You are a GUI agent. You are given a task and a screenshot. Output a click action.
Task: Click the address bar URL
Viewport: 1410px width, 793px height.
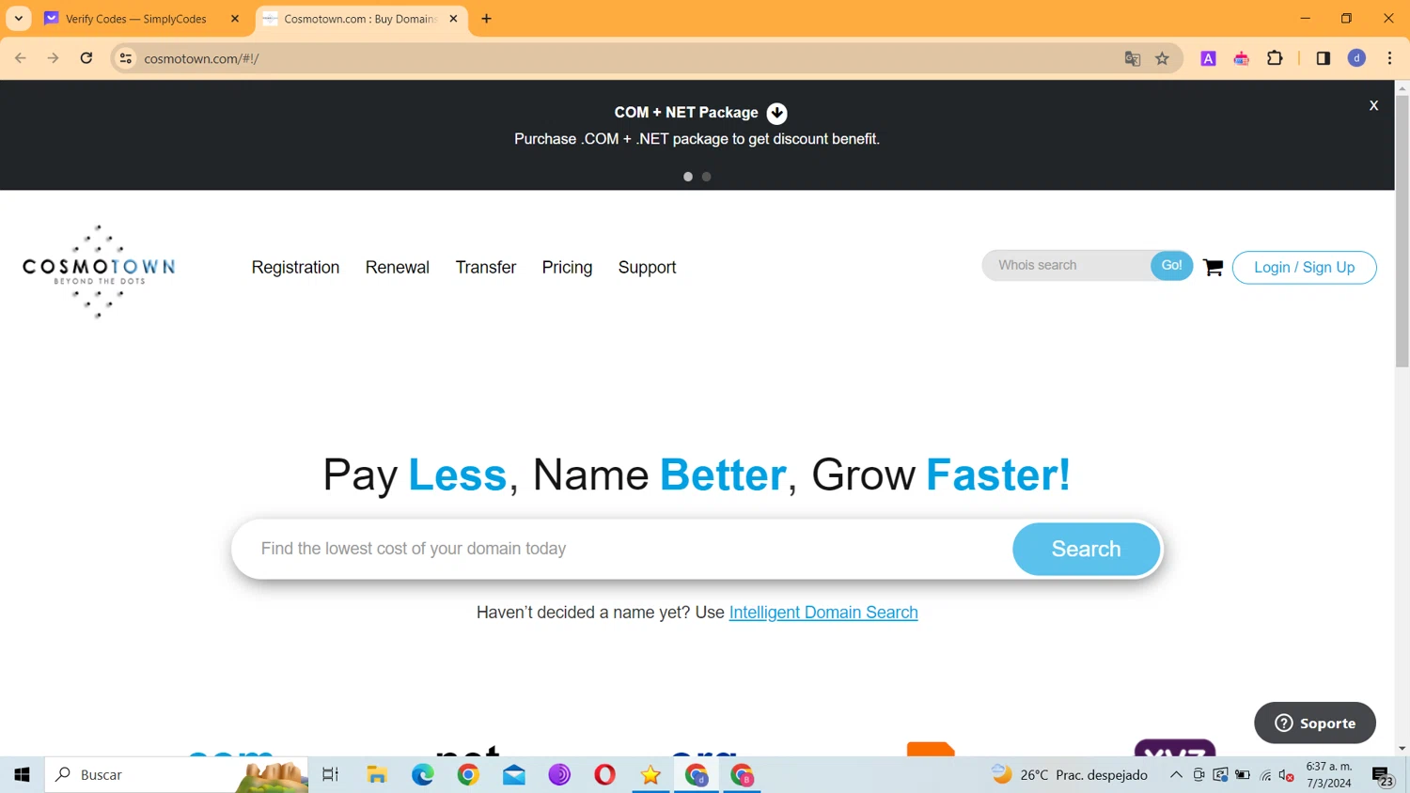click(201, 58)
